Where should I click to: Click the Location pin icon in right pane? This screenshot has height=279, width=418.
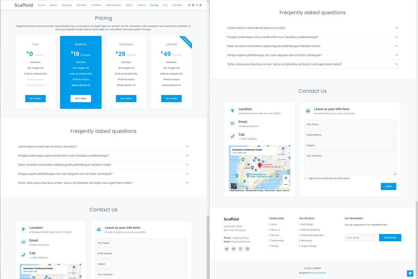tap(232, 111)
